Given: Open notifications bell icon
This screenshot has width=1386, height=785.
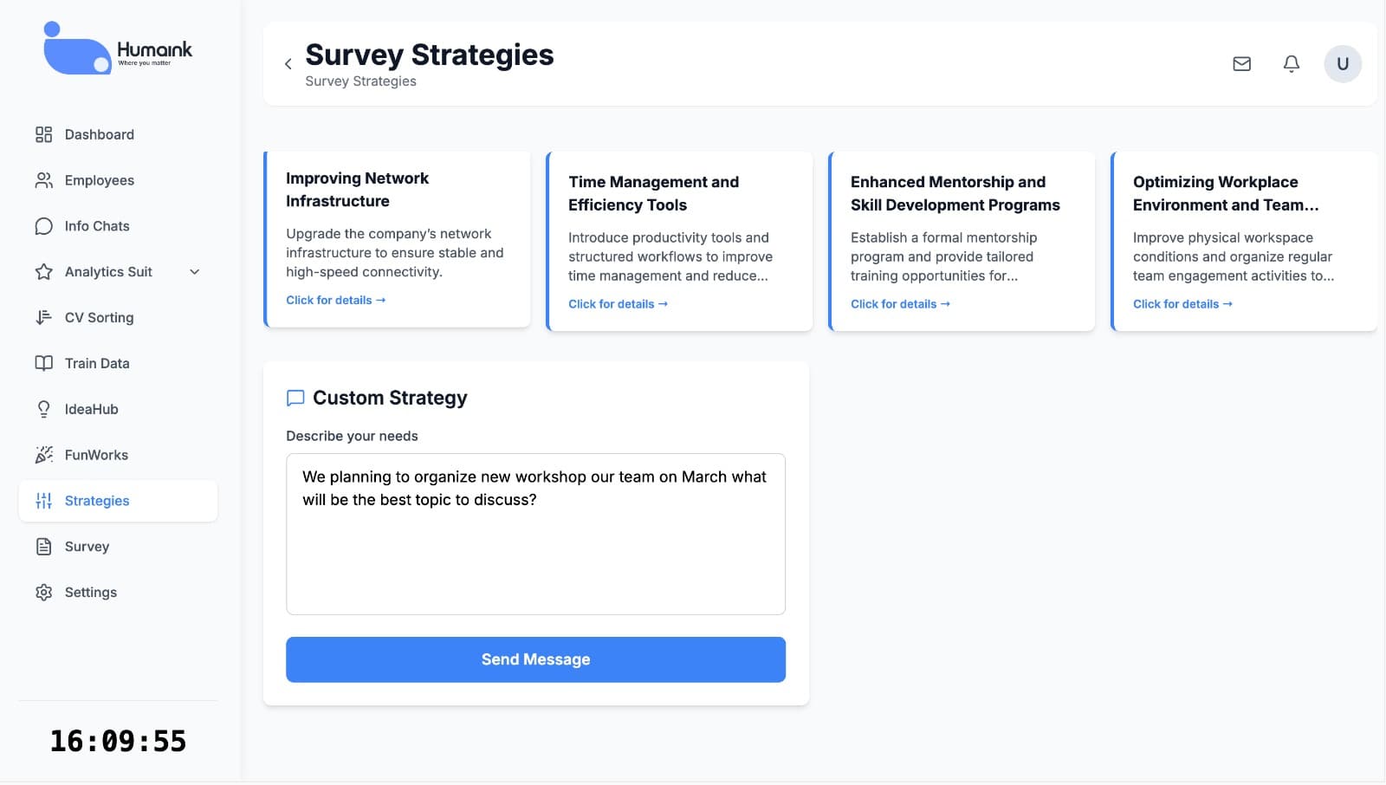Looking at the screenshot, I should pyautogui.click(x=1291, y=64).
